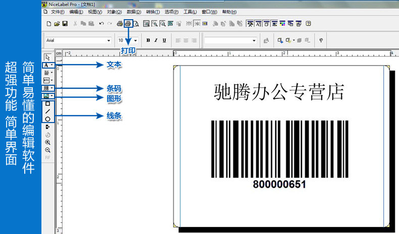Open 选项(P) Options menu

171,12
